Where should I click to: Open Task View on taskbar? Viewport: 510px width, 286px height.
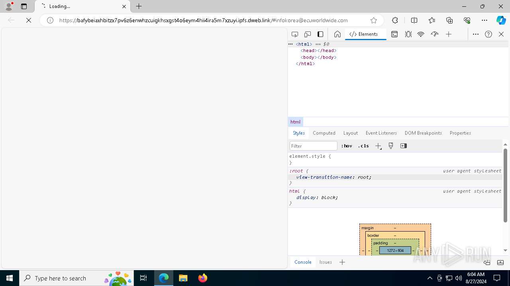(143, 278)
